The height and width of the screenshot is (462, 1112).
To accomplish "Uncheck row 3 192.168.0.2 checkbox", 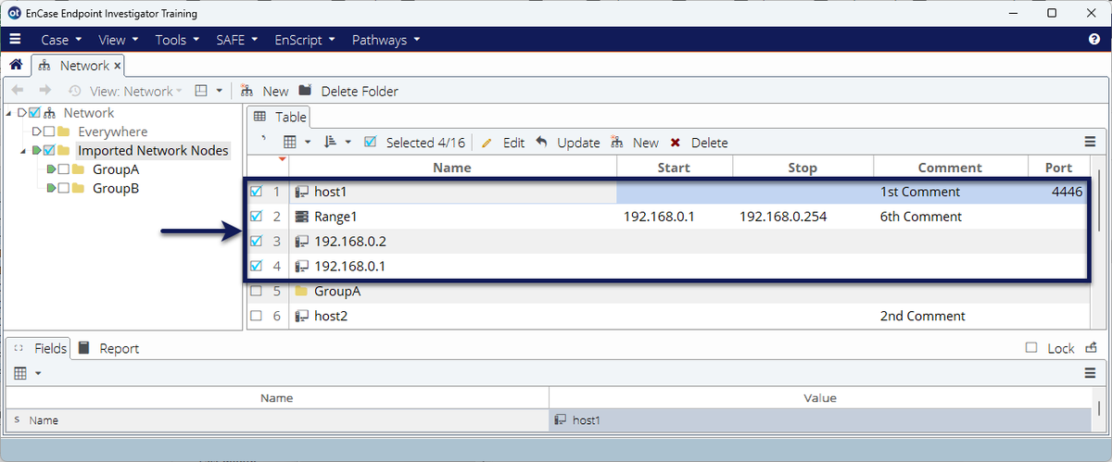I will (x=257, y=242).
